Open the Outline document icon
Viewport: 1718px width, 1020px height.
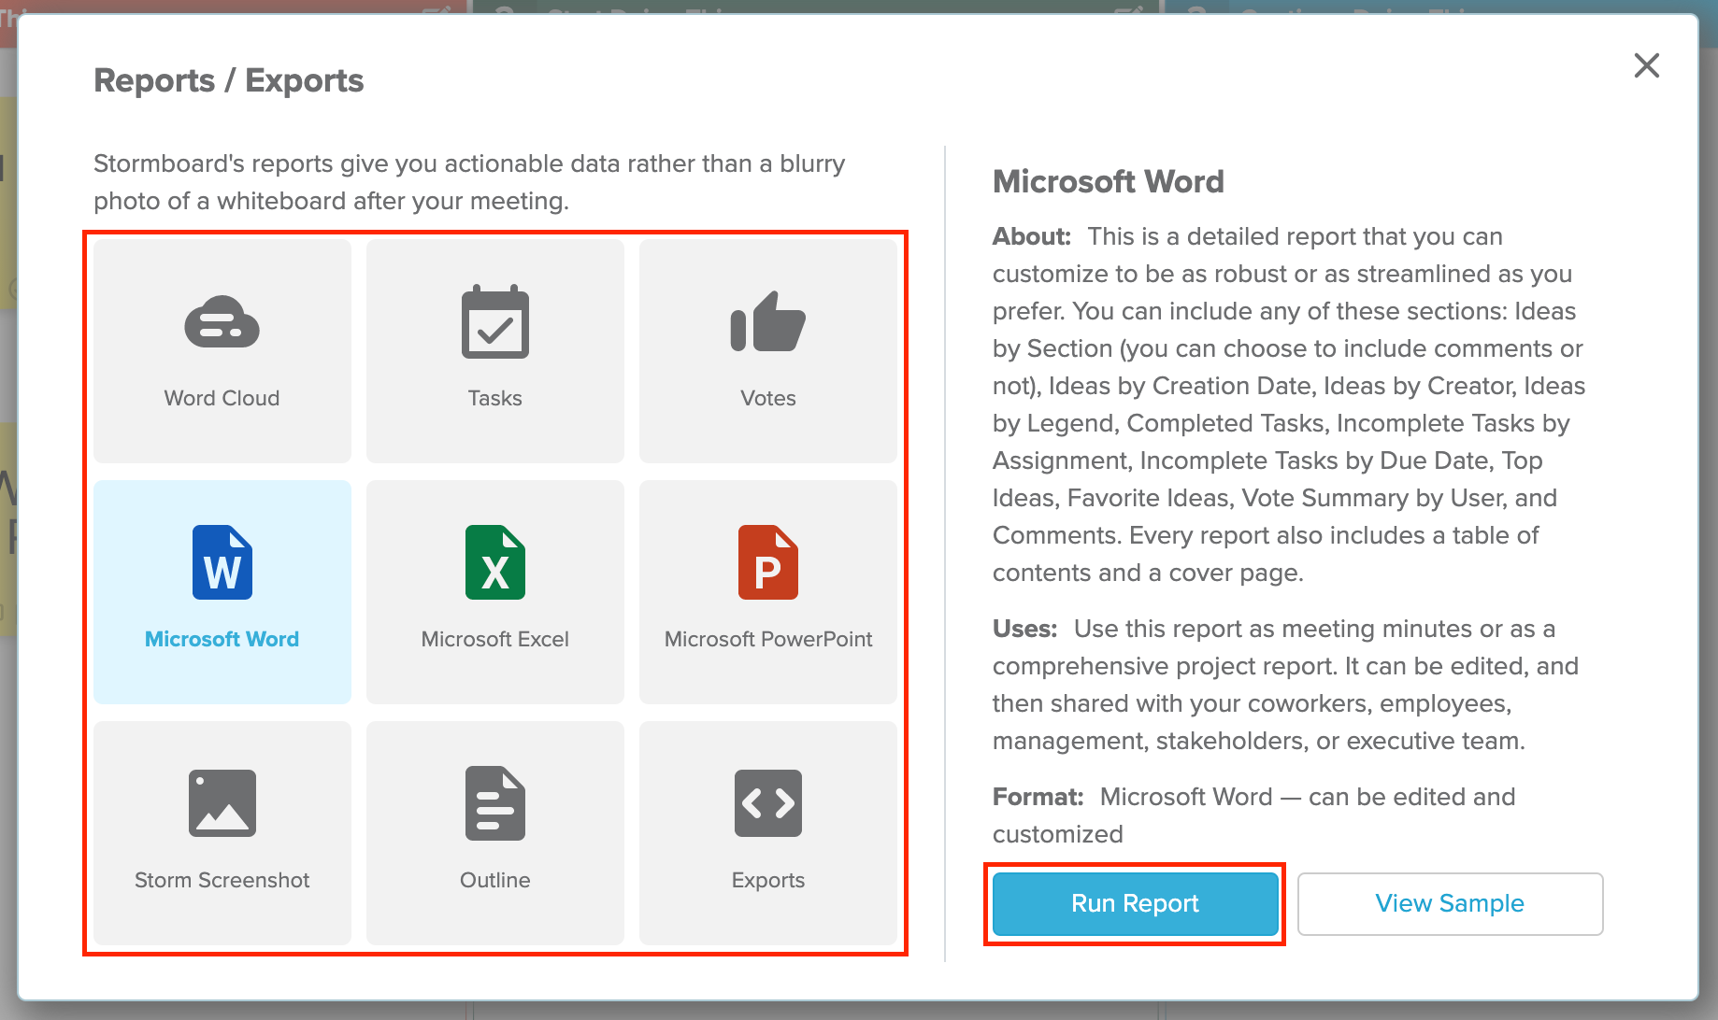coord(495,803)
